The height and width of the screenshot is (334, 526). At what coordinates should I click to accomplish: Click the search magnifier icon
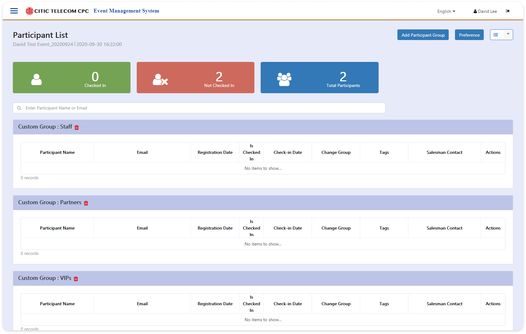19,108
